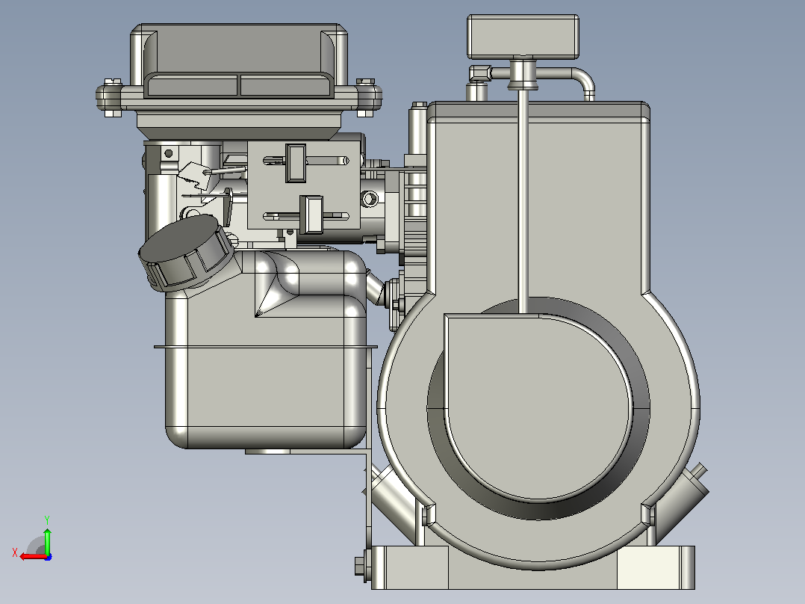Select the starter pull handle at top
Image resolution: width=805 pixels, height=604 pixels.
[523, 36]
